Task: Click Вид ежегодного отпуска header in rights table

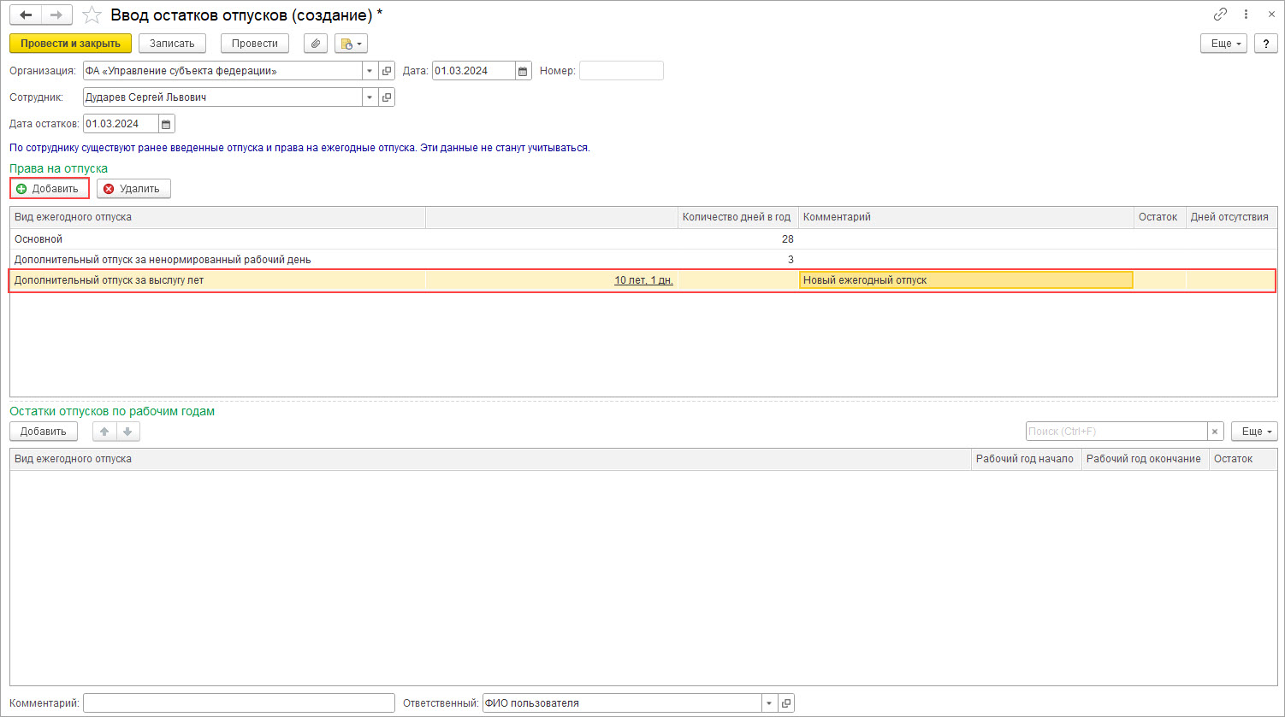Action: click(x=217, y=217)
